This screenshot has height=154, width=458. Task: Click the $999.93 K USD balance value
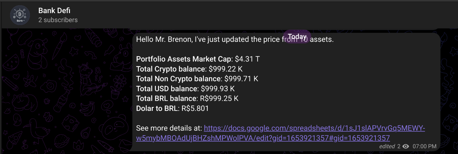tap(218, 89)
